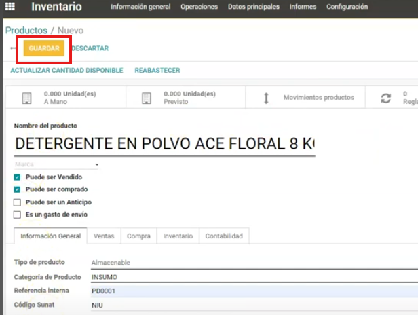Click the A Mano building icon
The height and width of the screenshot is (315, 418).
[26, 98]
